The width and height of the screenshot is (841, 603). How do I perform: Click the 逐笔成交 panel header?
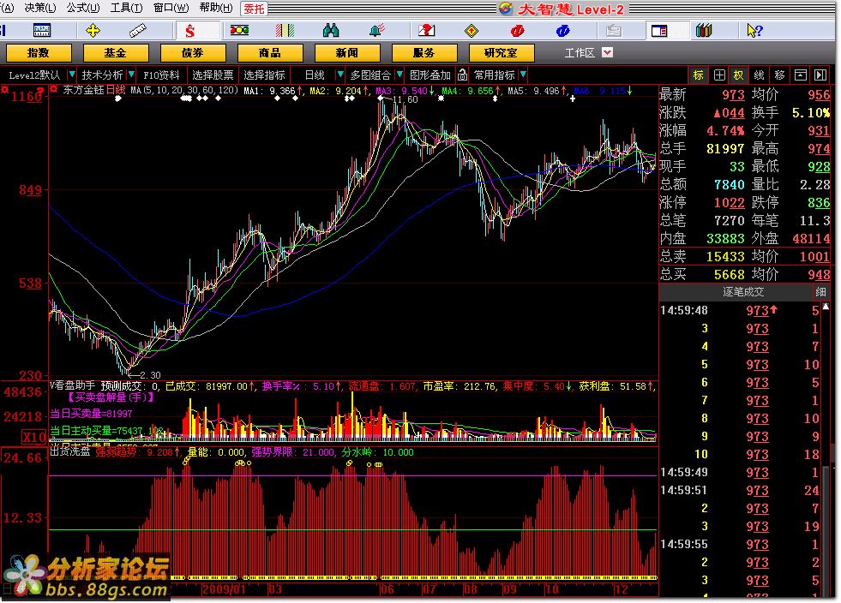[743, 292]
